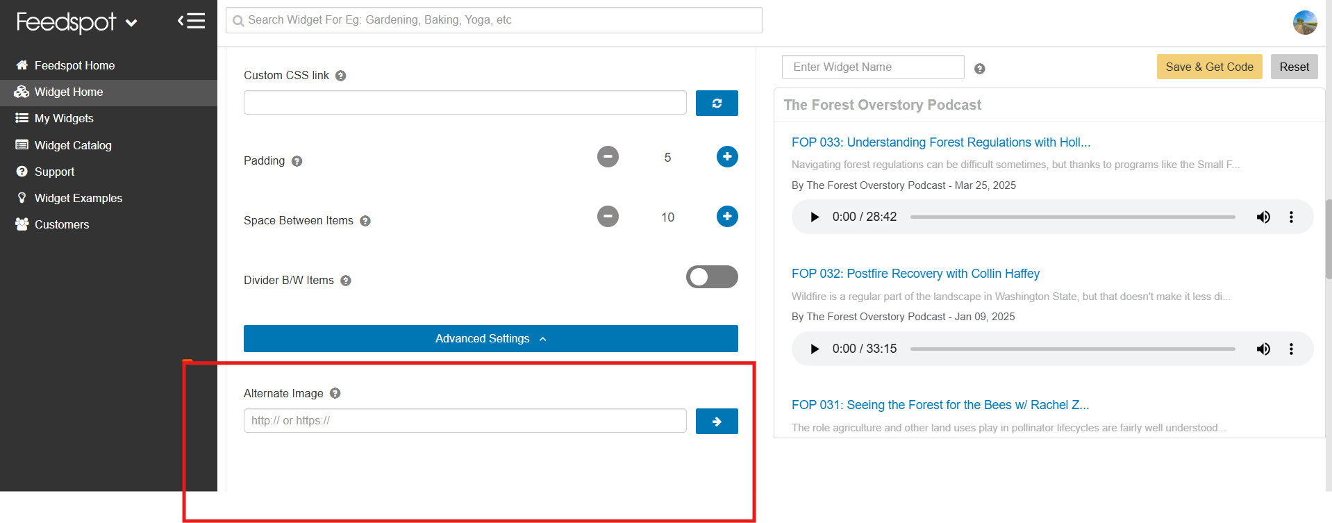This screenshot has height=523, width=1332.
Task: Open more options for FOP 033 audio
Action: 1291,217
